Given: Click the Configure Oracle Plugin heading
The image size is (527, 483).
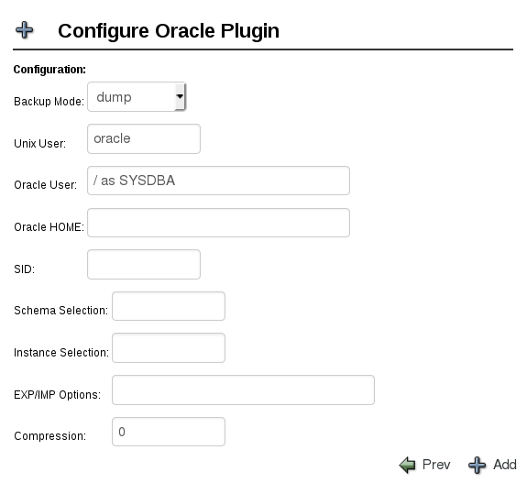Looking at the screenshot, I should pos(169,31).
